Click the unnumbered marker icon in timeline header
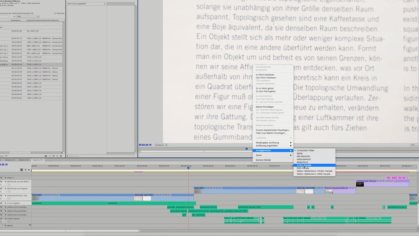 [x=29, y=170]
